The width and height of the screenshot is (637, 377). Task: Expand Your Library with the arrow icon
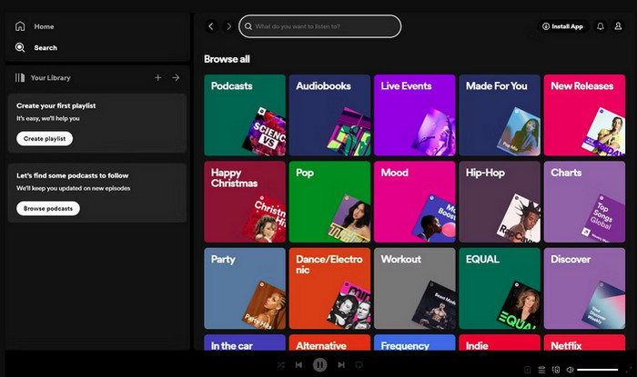176,78
